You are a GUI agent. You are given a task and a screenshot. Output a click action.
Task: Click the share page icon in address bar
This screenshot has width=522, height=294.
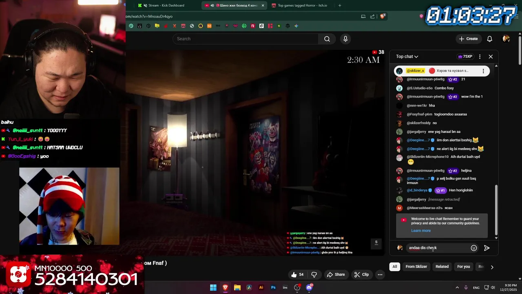coord(372,16)
